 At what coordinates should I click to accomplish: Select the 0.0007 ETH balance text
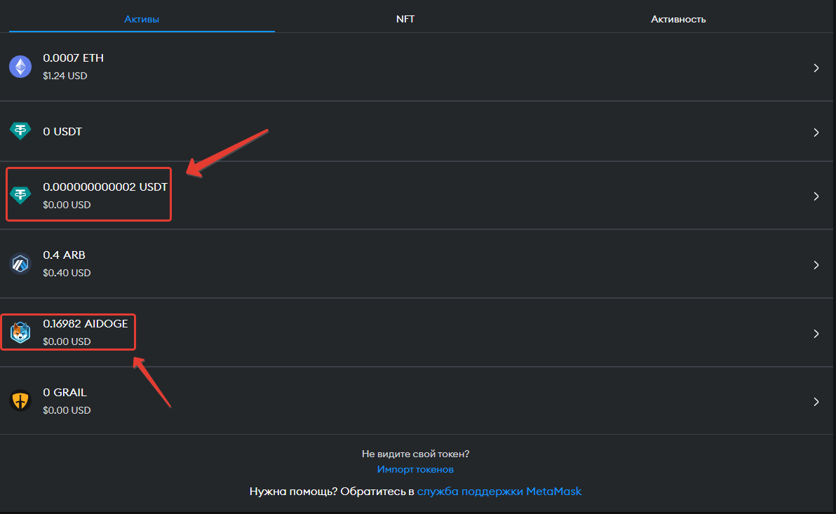point(74,58)
